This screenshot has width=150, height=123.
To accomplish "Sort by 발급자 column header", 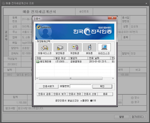I will pos(79,58).
